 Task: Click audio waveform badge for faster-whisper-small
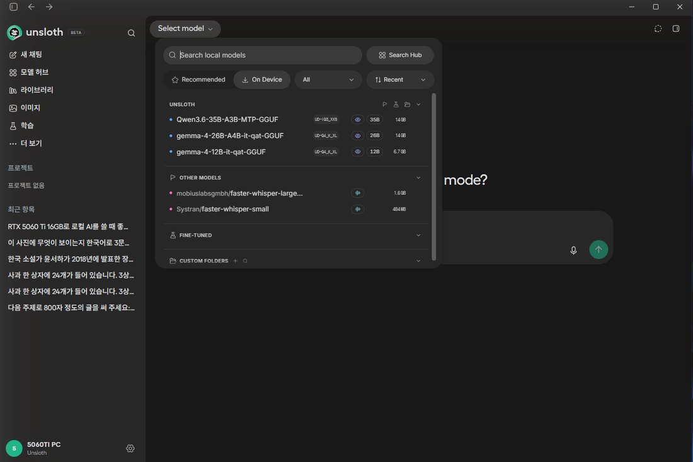358,209
